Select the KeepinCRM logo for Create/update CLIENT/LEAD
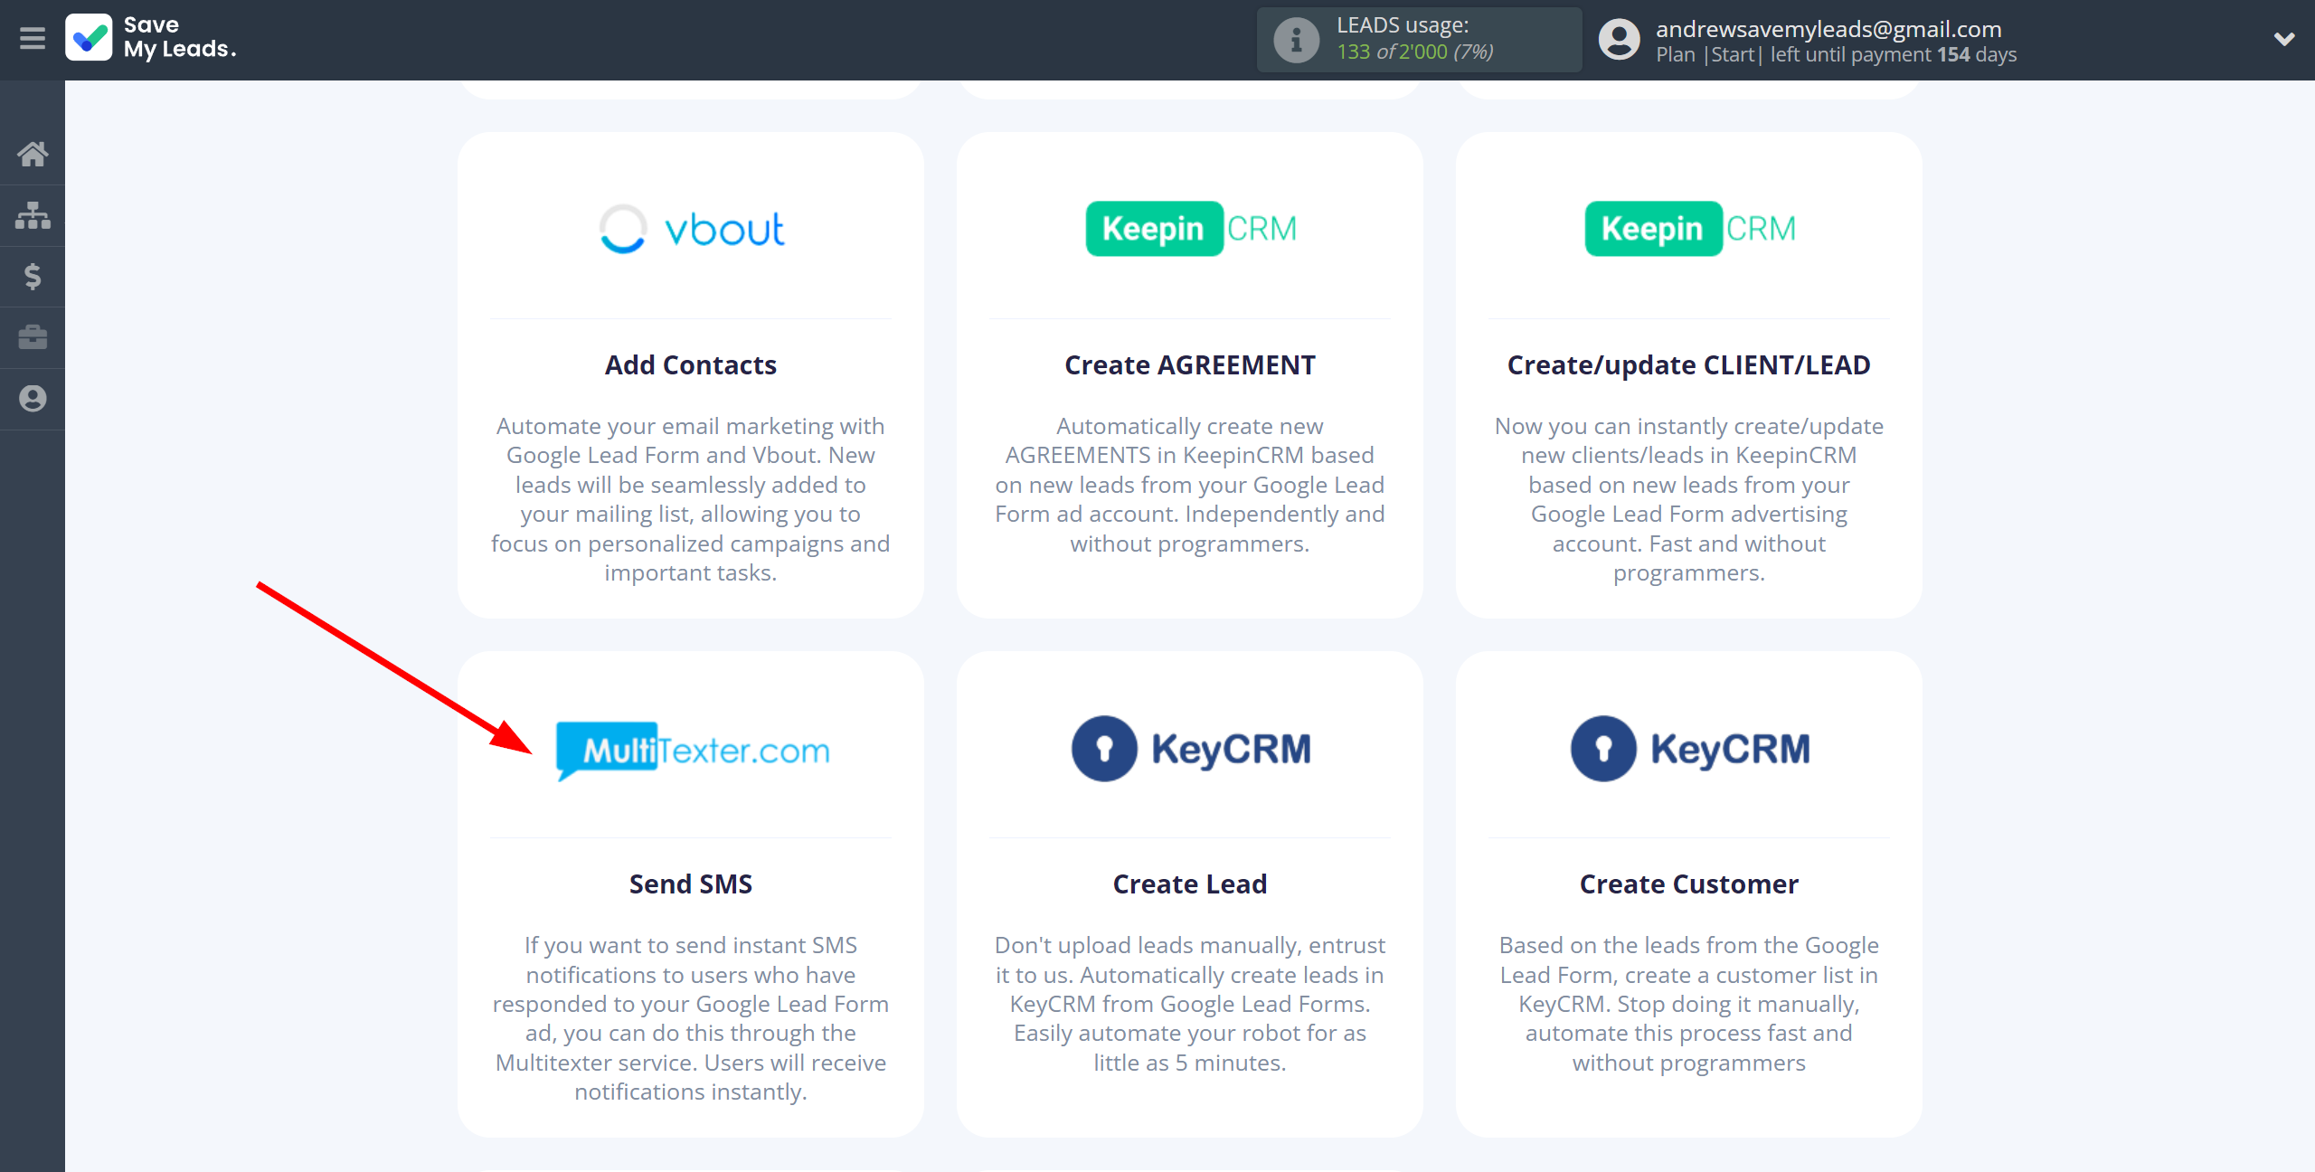Image resolution: width=2315 pixels, height=1172 pixels. pyautogui.click(x=1689, y=229)
